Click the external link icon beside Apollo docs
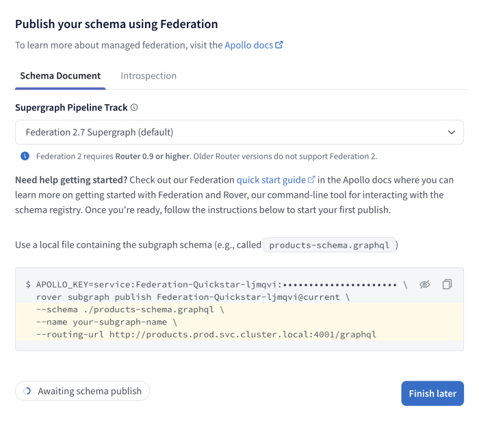Viewport: 479px width, 421px height. pos(279,45)
